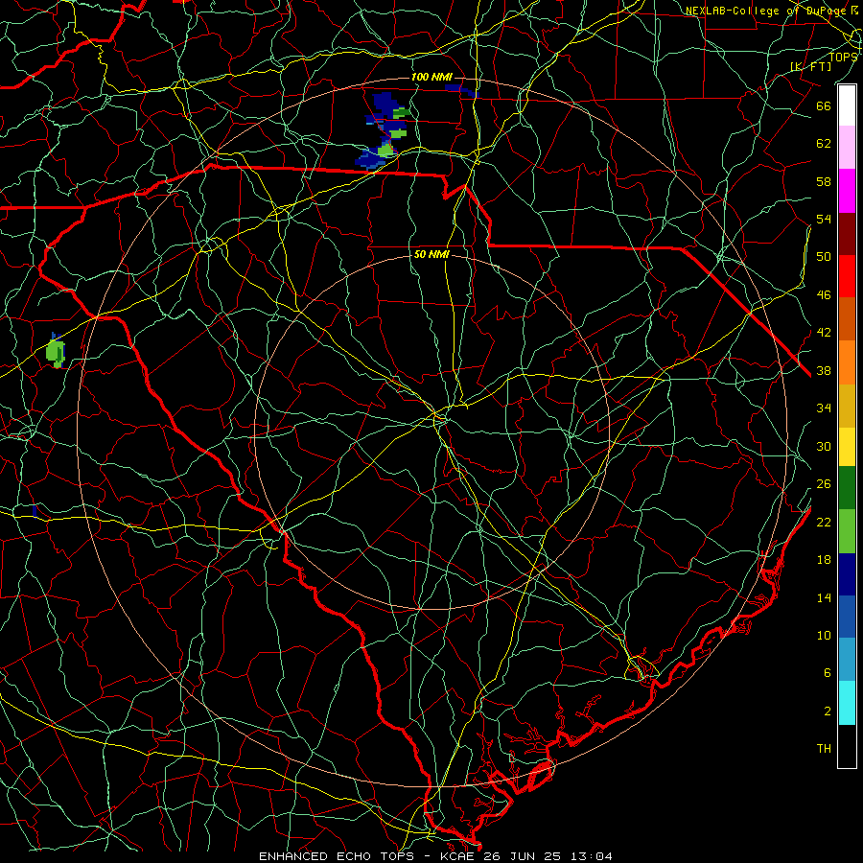Click the "58" scale value
Viewport: 863px width, 863px height.
point(824,181)
